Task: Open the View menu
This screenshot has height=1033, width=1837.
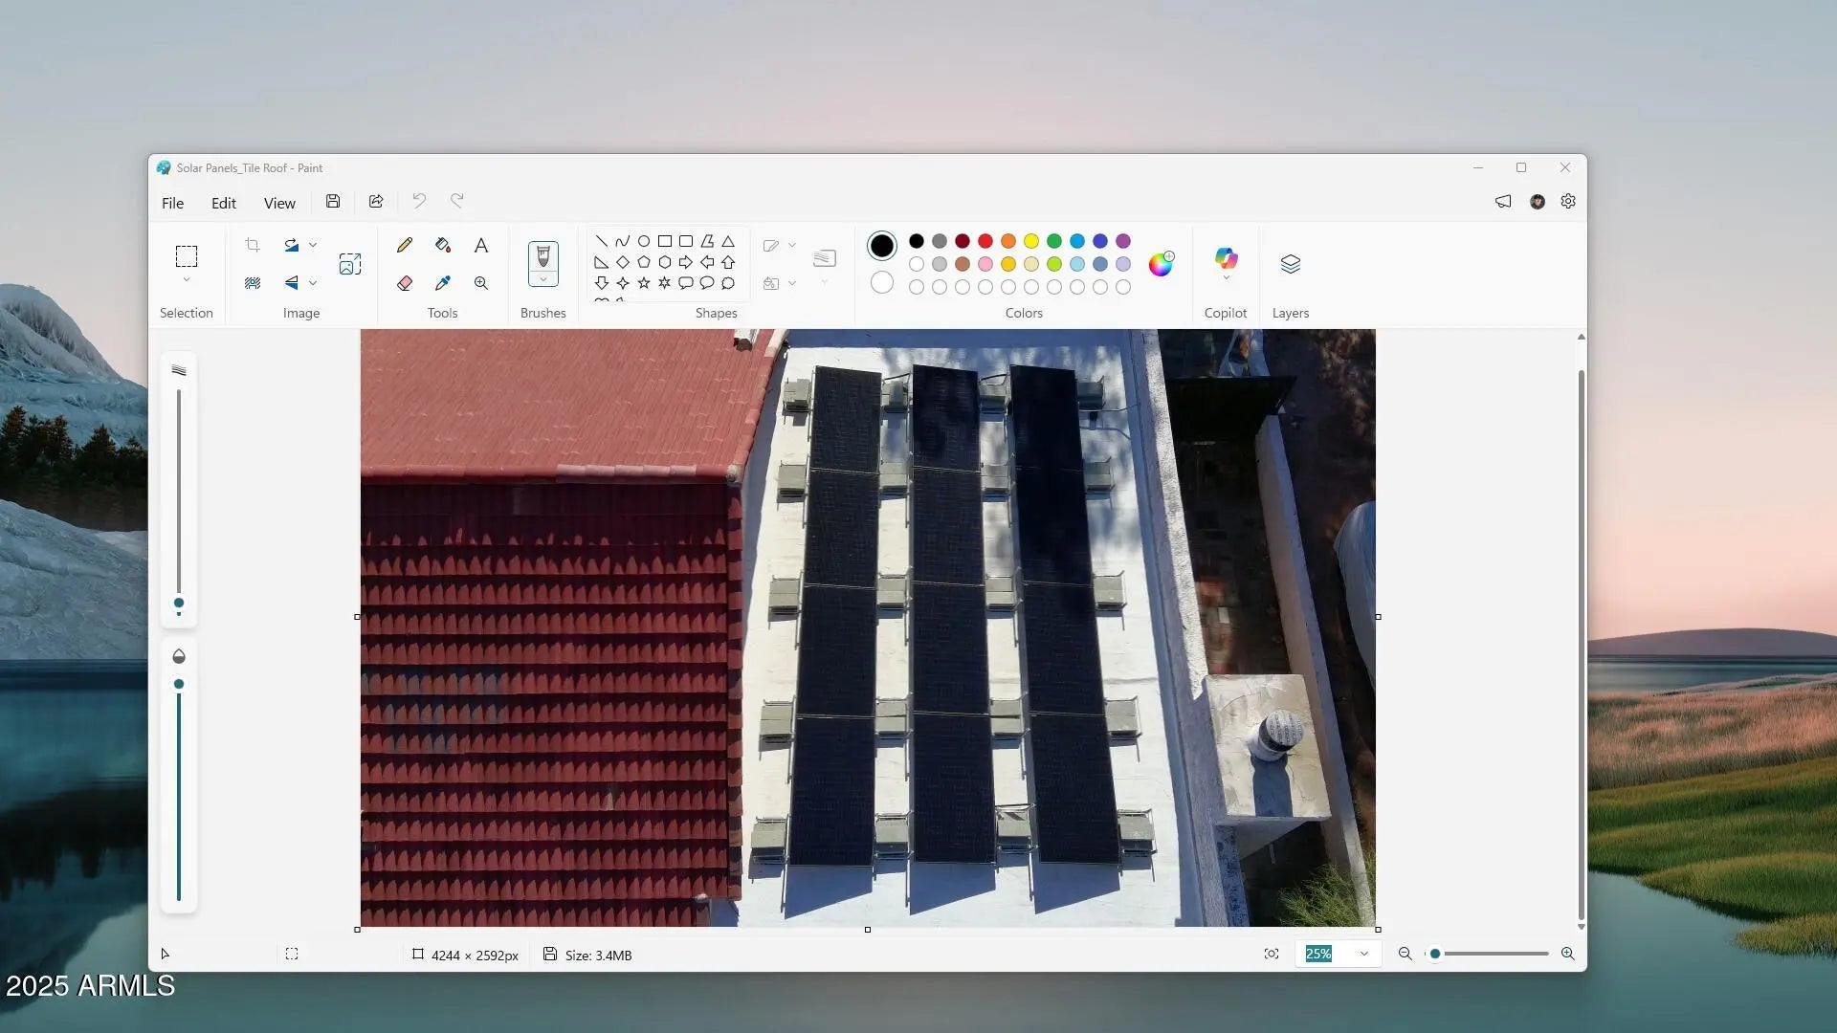Action: [279, 203]
